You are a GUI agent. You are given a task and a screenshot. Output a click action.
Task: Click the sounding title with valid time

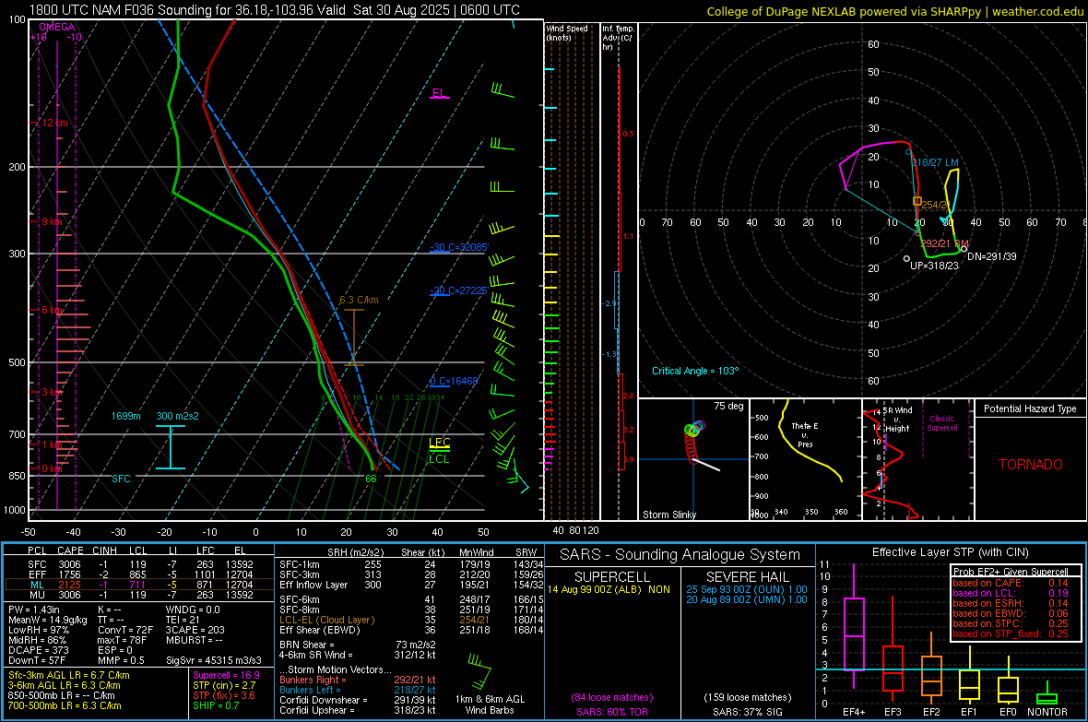274,10
